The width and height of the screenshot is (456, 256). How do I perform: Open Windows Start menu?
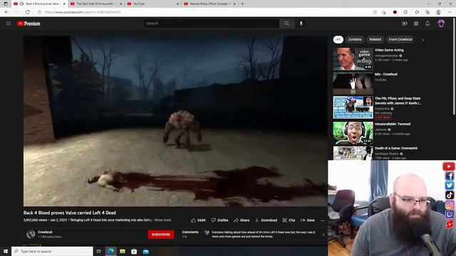click(6, 251)
